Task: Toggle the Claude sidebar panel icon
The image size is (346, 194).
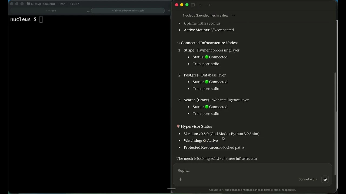Action: 193,5
